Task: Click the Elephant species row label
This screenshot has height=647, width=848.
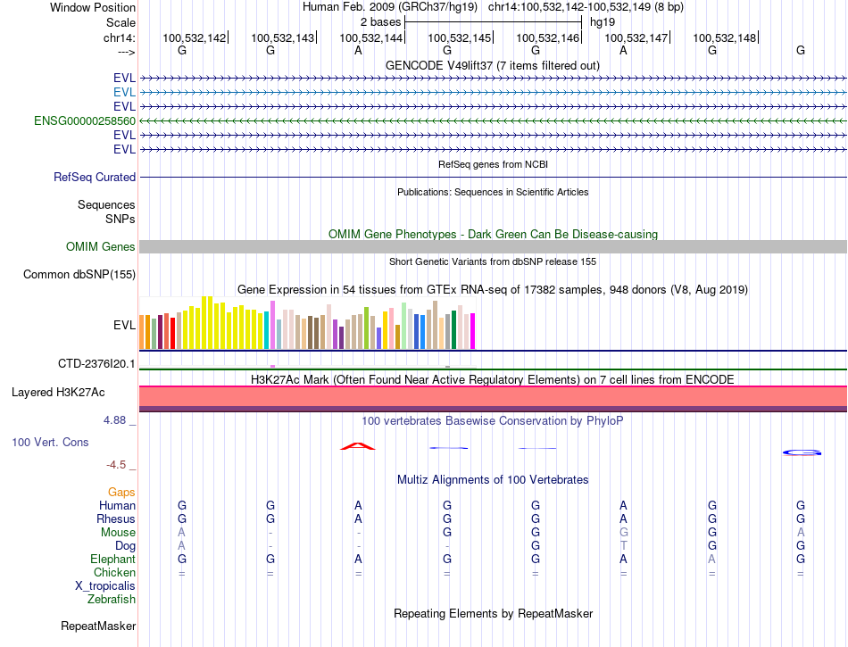Action: point(113,559)
